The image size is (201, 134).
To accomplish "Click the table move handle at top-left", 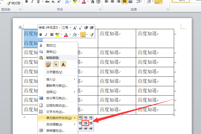I will [x=20, y=27].
